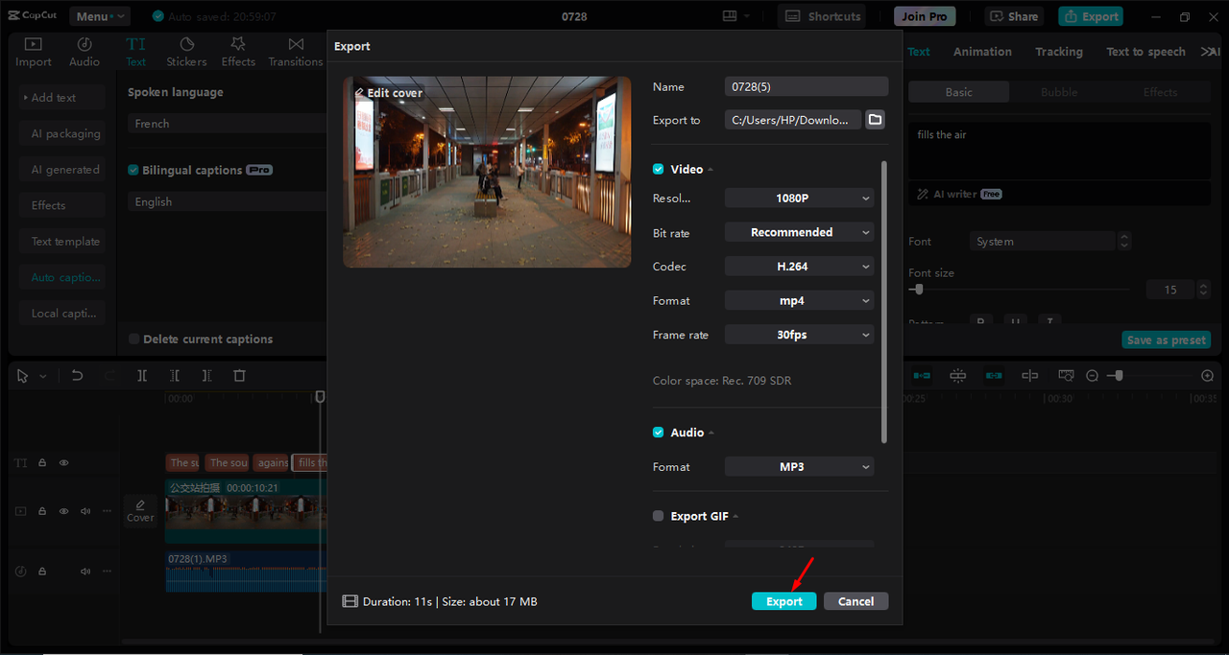Open the bilingual English language dropdown

click(x=227, y=201)
